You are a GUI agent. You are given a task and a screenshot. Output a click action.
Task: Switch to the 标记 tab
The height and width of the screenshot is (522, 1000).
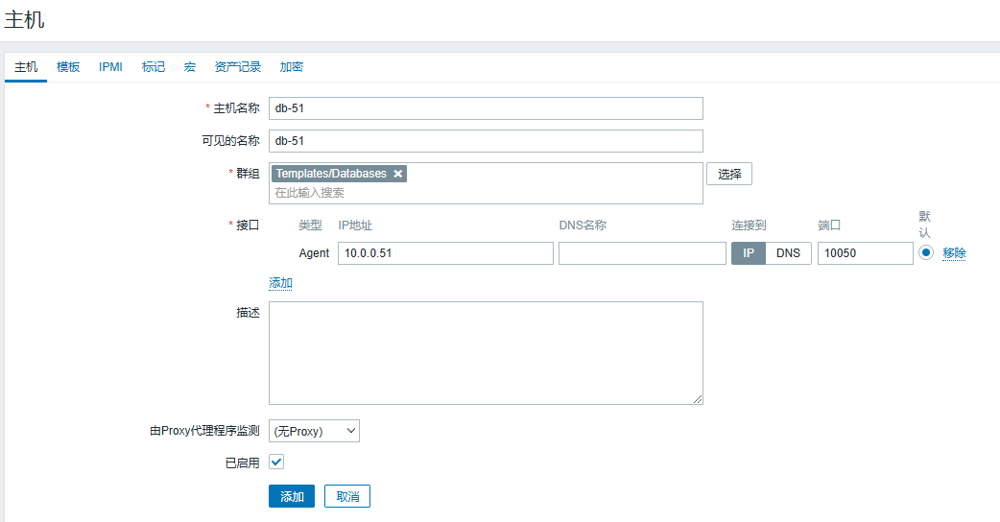[x=153, y=67]
